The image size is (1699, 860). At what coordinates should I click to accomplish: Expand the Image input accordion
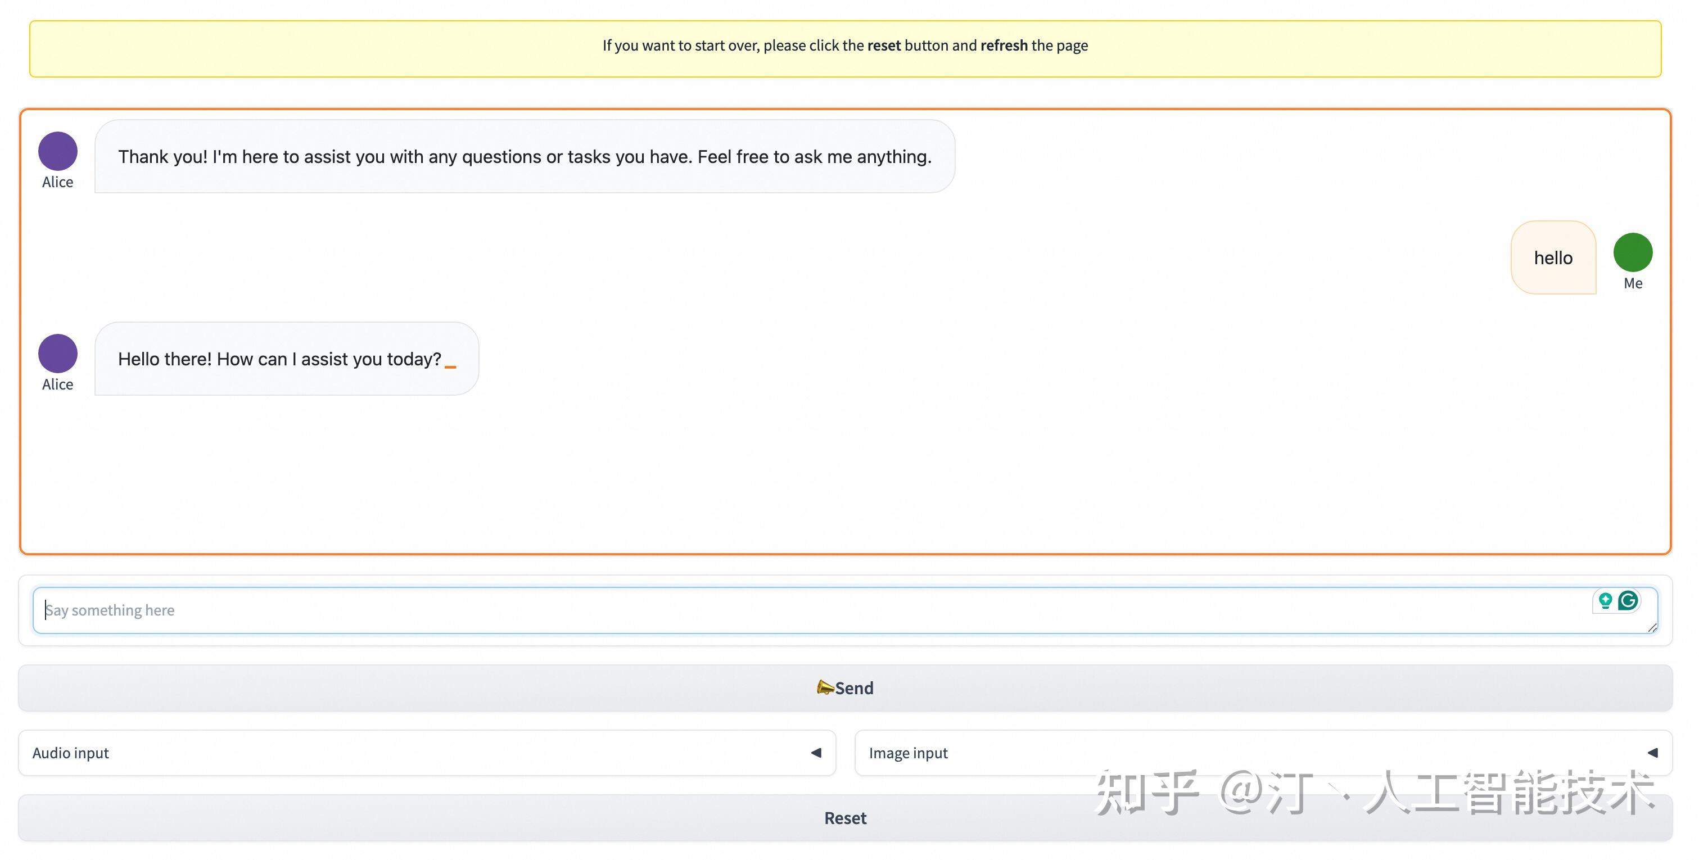[x=1253, y=753]
